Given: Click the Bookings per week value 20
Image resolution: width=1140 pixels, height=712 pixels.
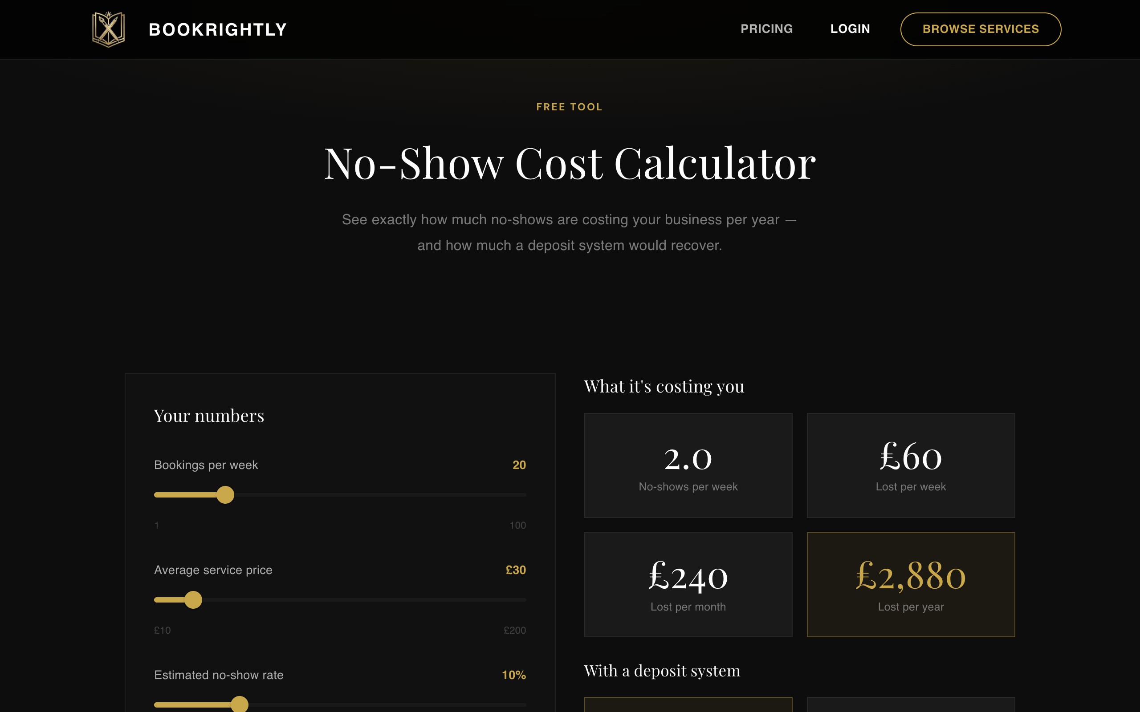Looking at the screenshot, I should (x=519, y=465).
